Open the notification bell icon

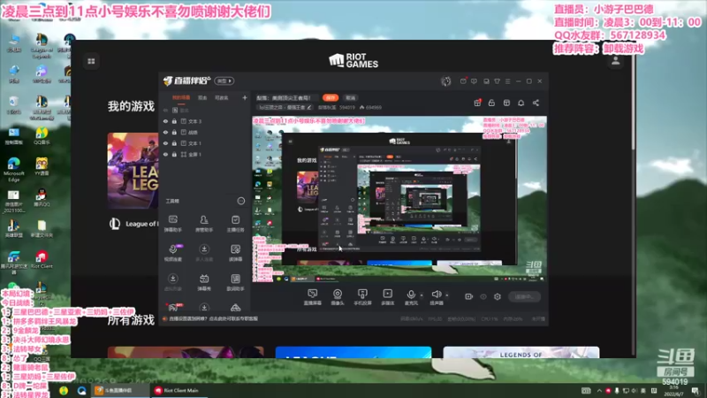tap(521, 103)
